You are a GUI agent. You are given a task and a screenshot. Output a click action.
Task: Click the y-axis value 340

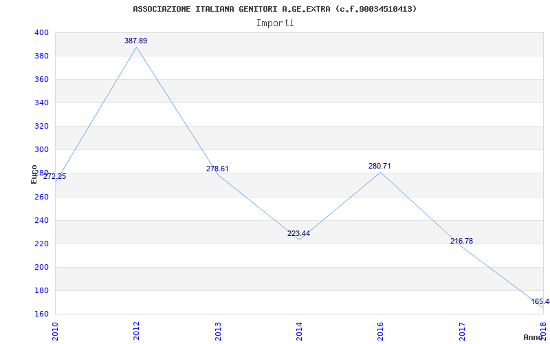tap(41, 103)
